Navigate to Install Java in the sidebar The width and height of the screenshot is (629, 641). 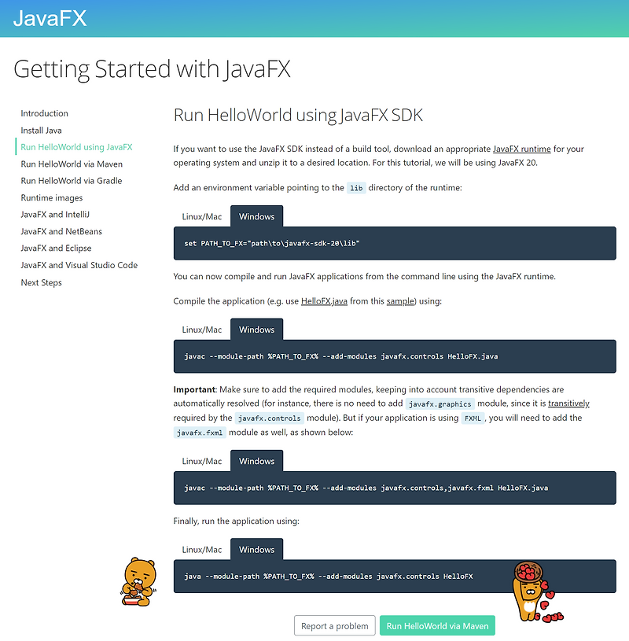point(39,130)
